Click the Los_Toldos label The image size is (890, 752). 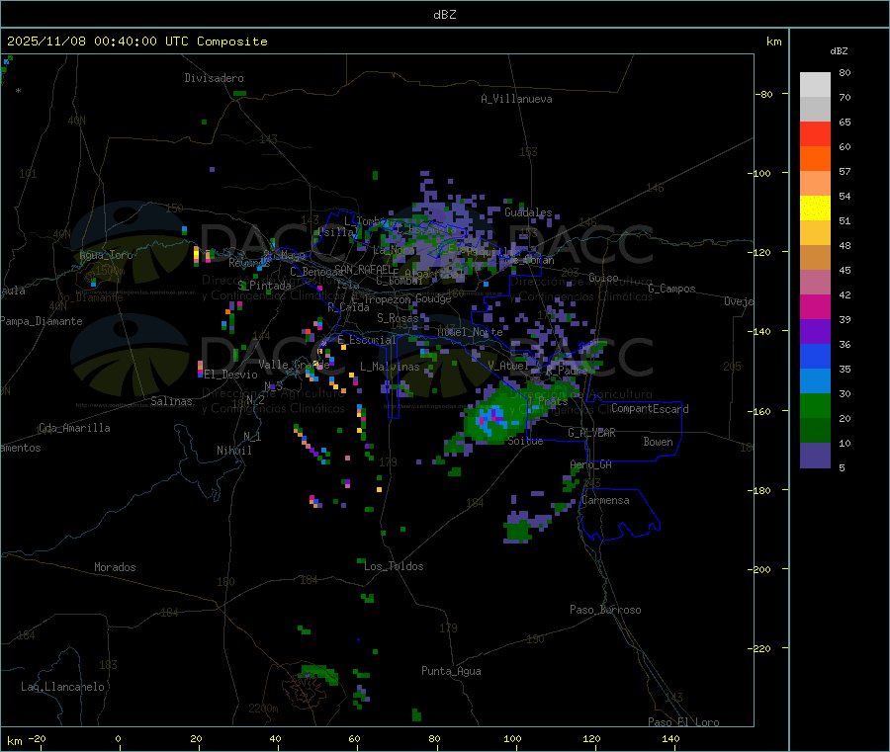(x=394, y=566)
